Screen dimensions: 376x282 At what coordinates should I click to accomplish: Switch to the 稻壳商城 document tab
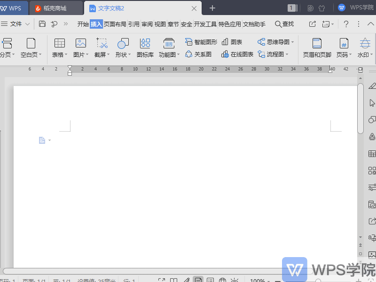point(55,8)
